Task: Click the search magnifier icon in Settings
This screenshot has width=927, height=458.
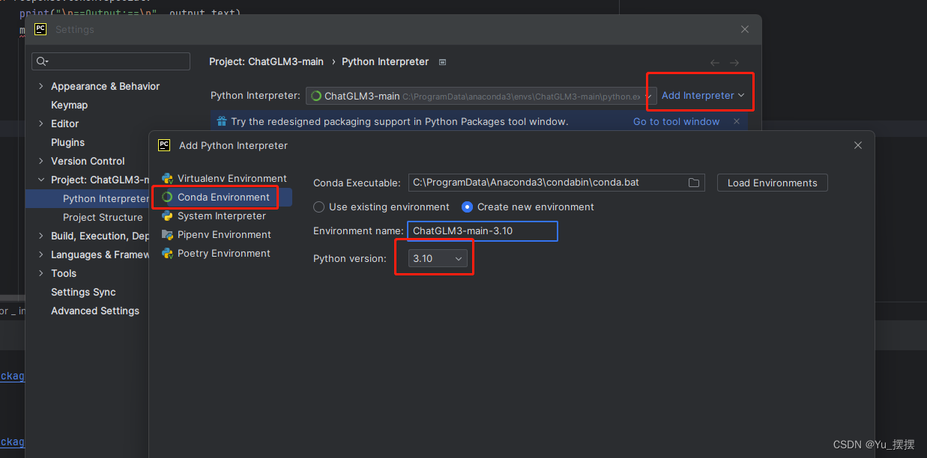Action: point(42,61)
